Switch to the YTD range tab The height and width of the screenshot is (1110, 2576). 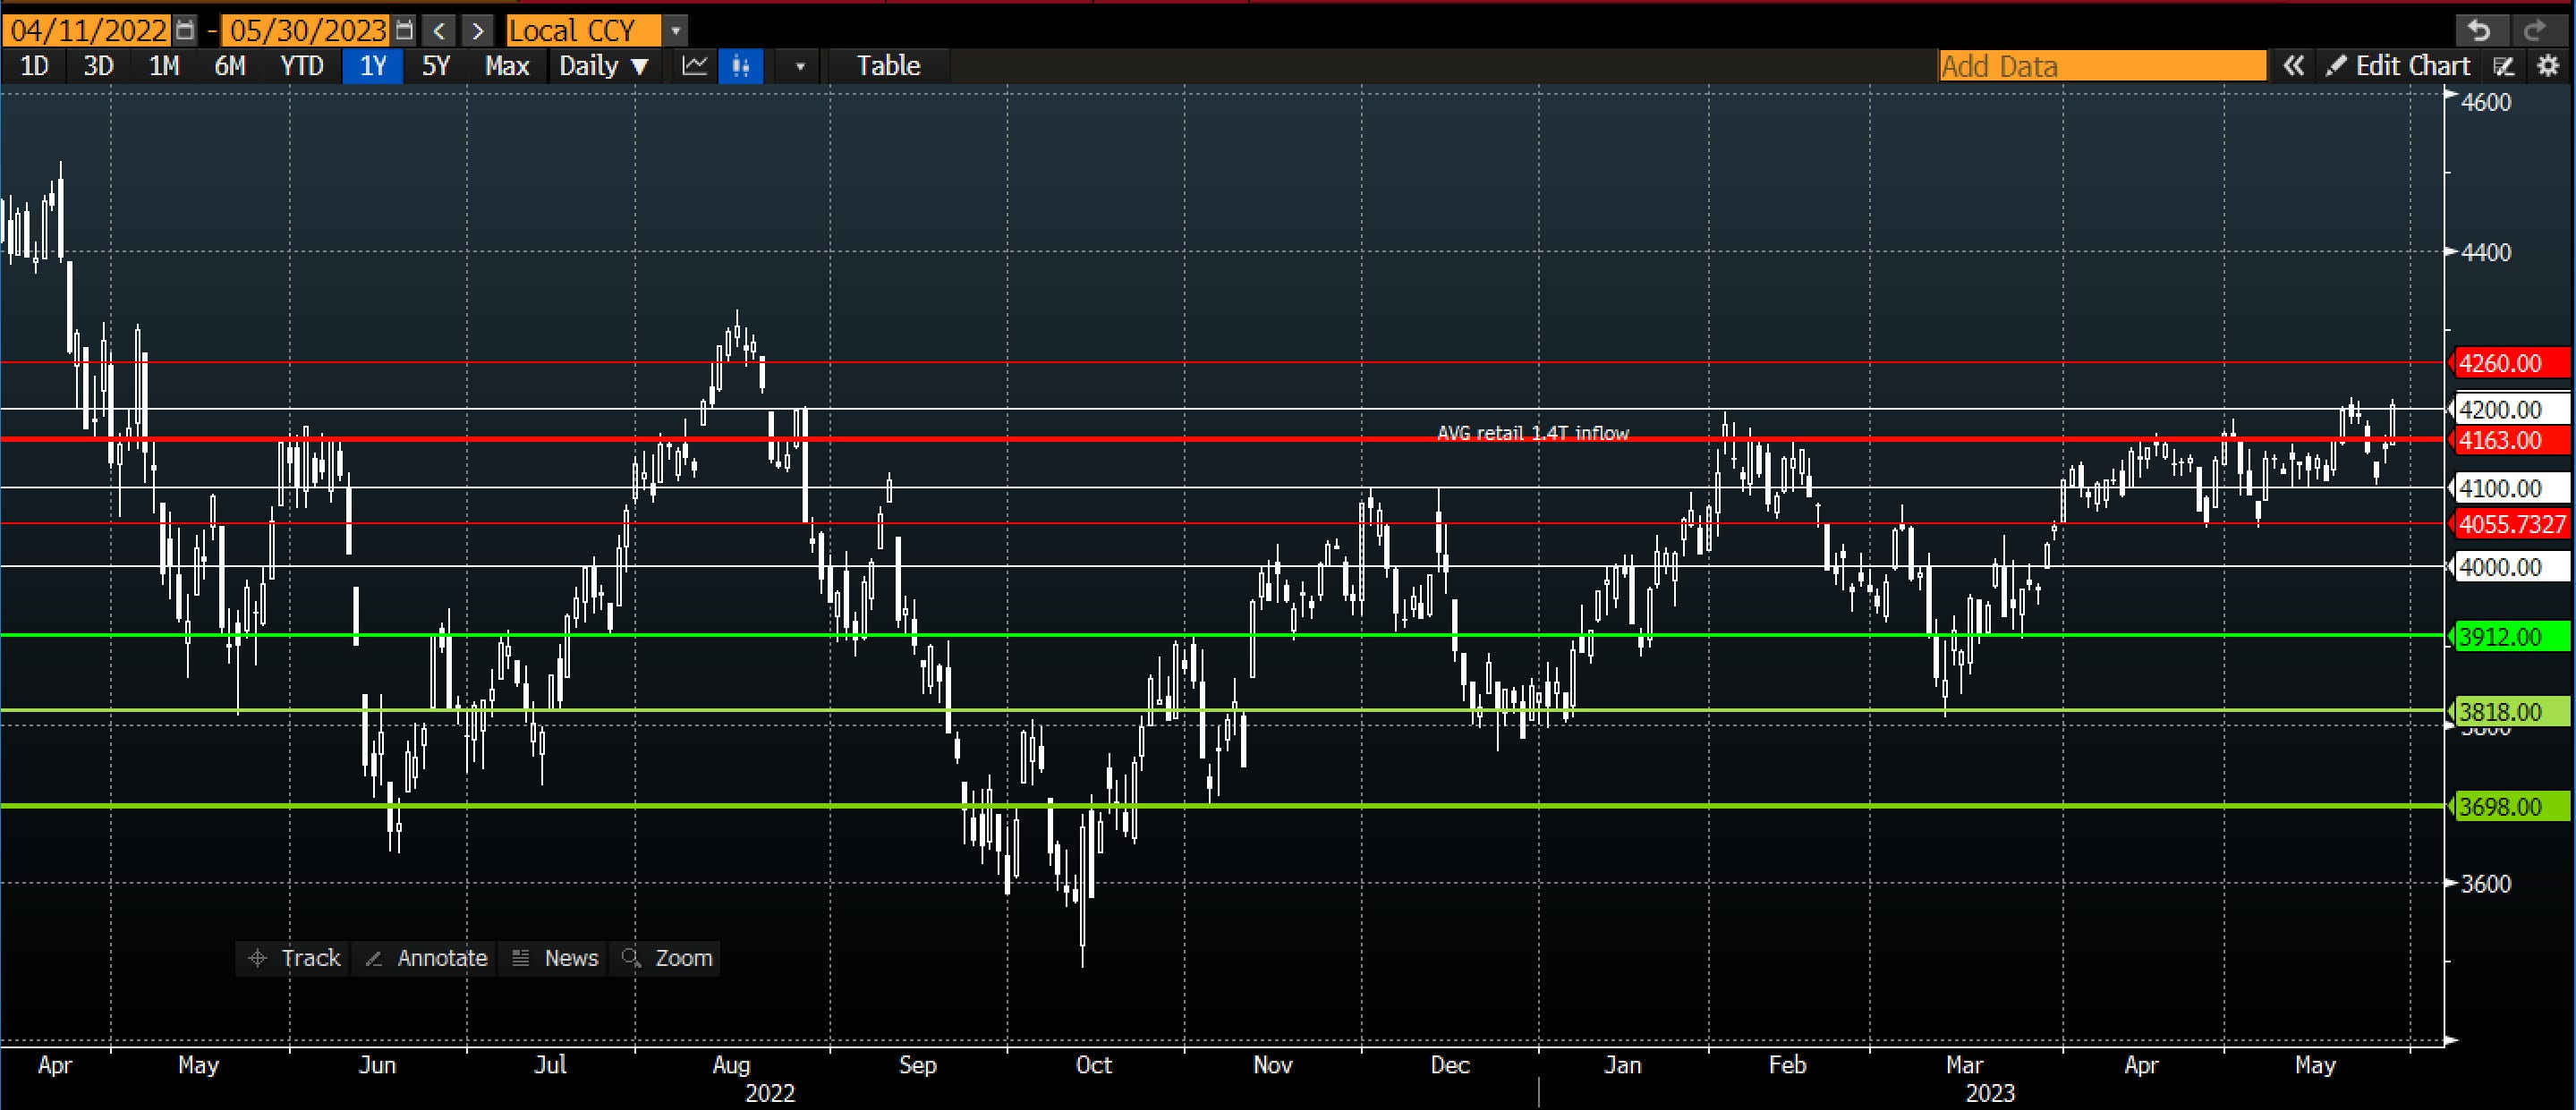coord(301,66)
